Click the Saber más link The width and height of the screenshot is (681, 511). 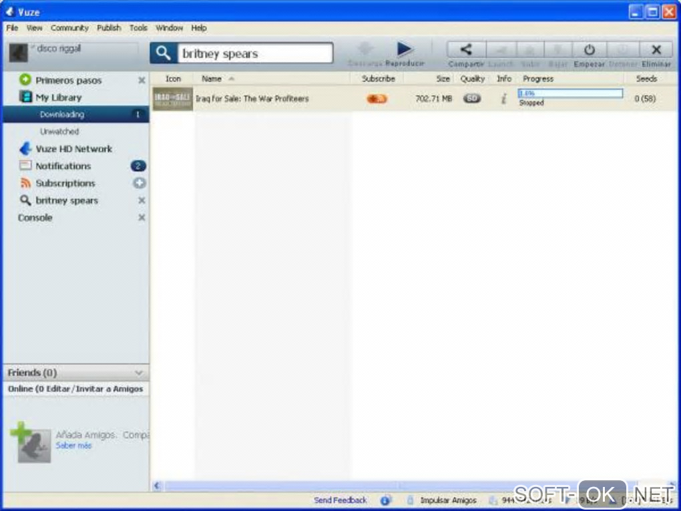pos(73,446)
